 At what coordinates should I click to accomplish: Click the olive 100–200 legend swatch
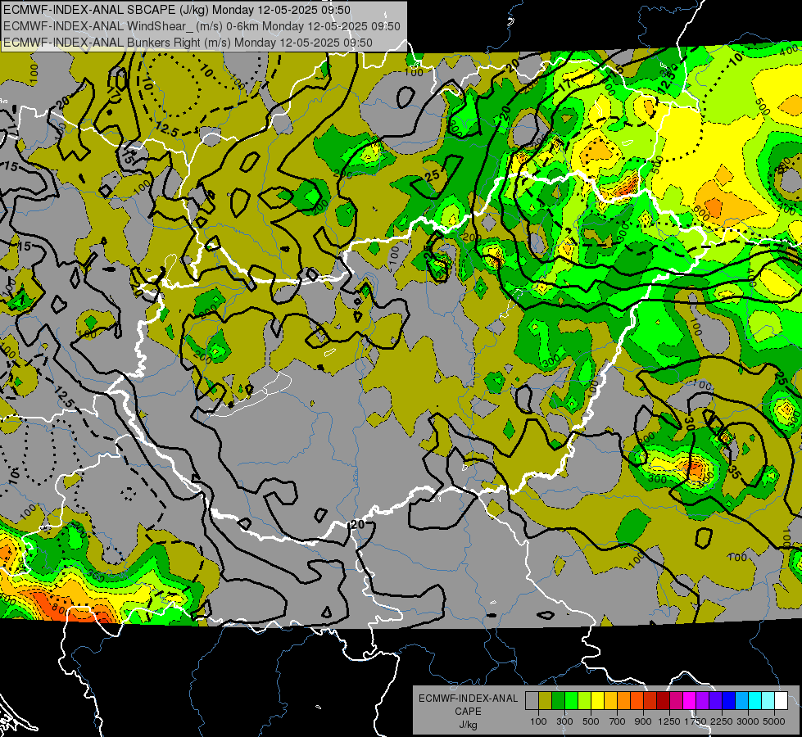[x=546, y=700]
